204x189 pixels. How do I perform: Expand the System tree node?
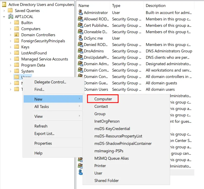[x=10, y=71]
